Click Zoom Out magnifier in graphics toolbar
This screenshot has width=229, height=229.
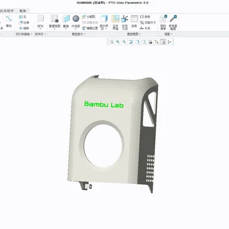pyautogui.click(x=124, y=42)
